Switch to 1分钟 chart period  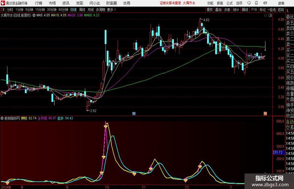tap(19, 10)
